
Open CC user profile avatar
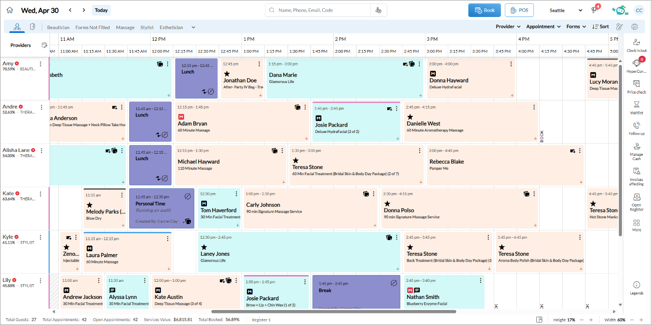click(640, 10)
